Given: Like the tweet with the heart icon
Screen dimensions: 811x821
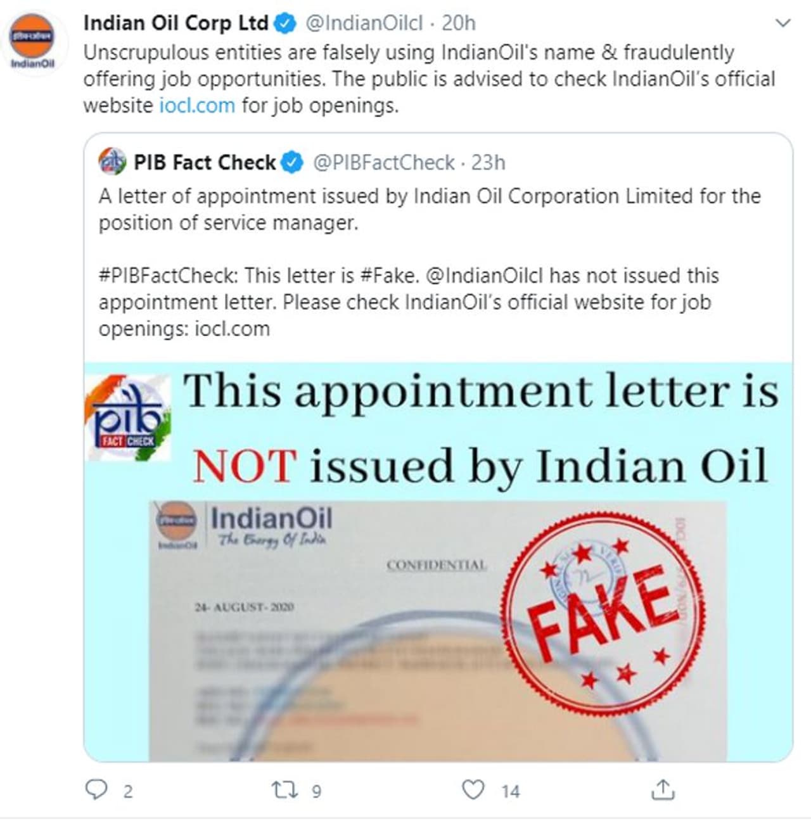Looking at the screenshot, I should (x=473, y=790).
